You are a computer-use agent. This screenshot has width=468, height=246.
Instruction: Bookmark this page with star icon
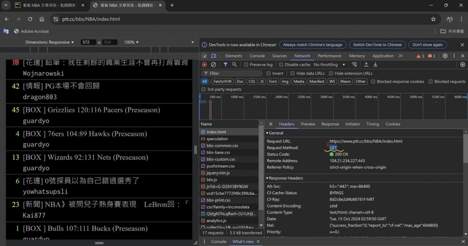tap(433, 19)
